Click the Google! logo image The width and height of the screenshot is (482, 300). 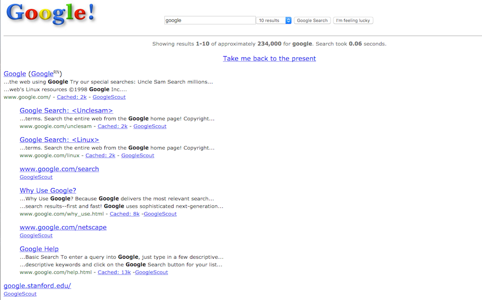point(51,14)
